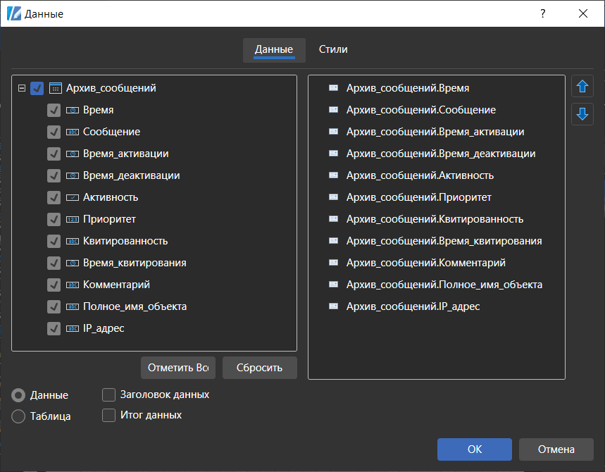Click the monitor icon beside Архив_сообщений.Время
The height and width of the screenshot is (472, 605).
point(332,87)
